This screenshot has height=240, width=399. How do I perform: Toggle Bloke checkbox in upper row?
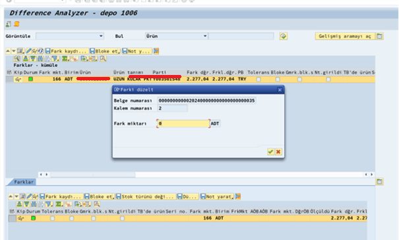tap(278, 80)
